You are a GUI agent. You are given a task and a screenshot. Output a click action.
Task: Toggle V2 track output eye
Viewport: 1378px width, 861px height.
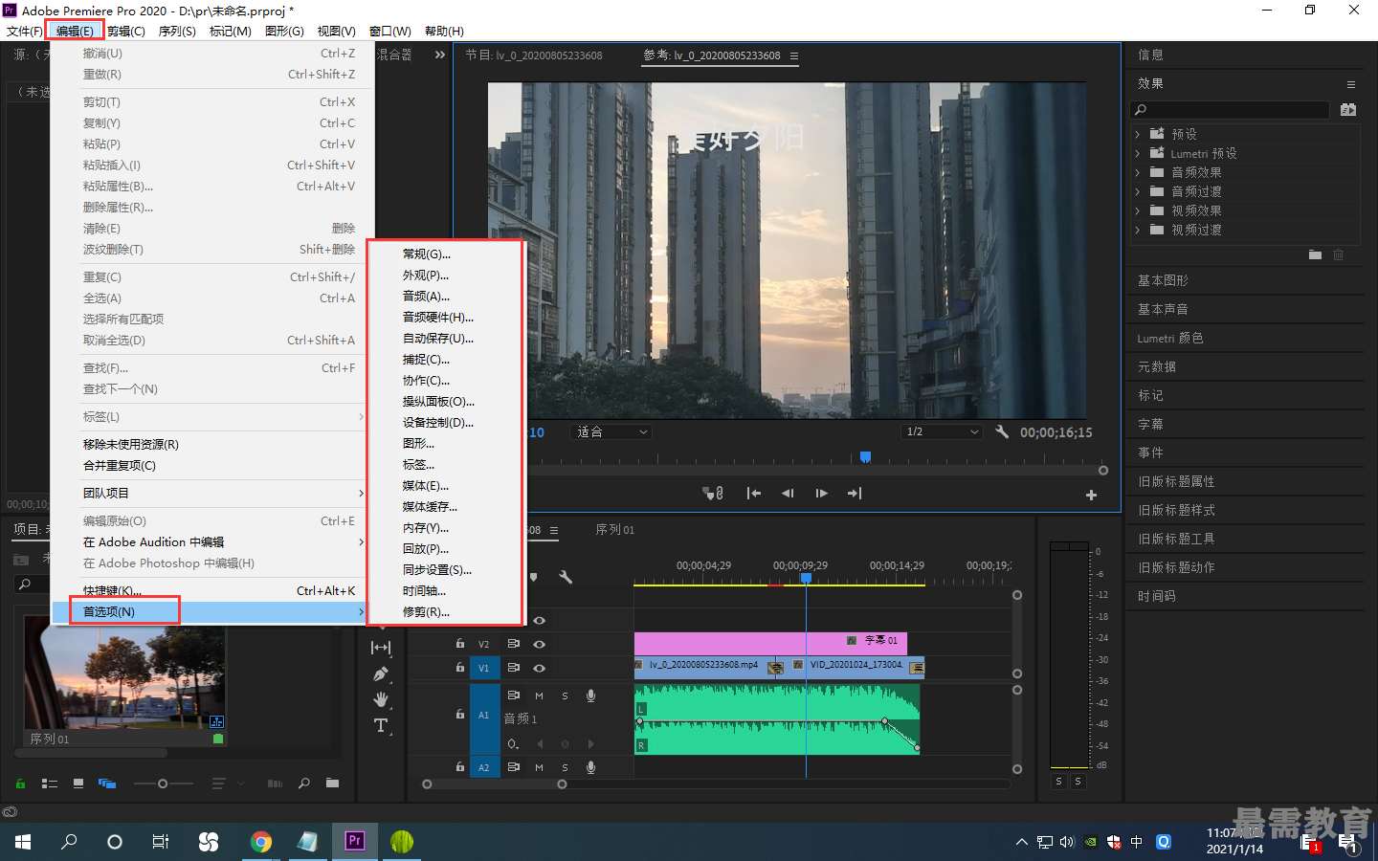[x=540, y=644]
